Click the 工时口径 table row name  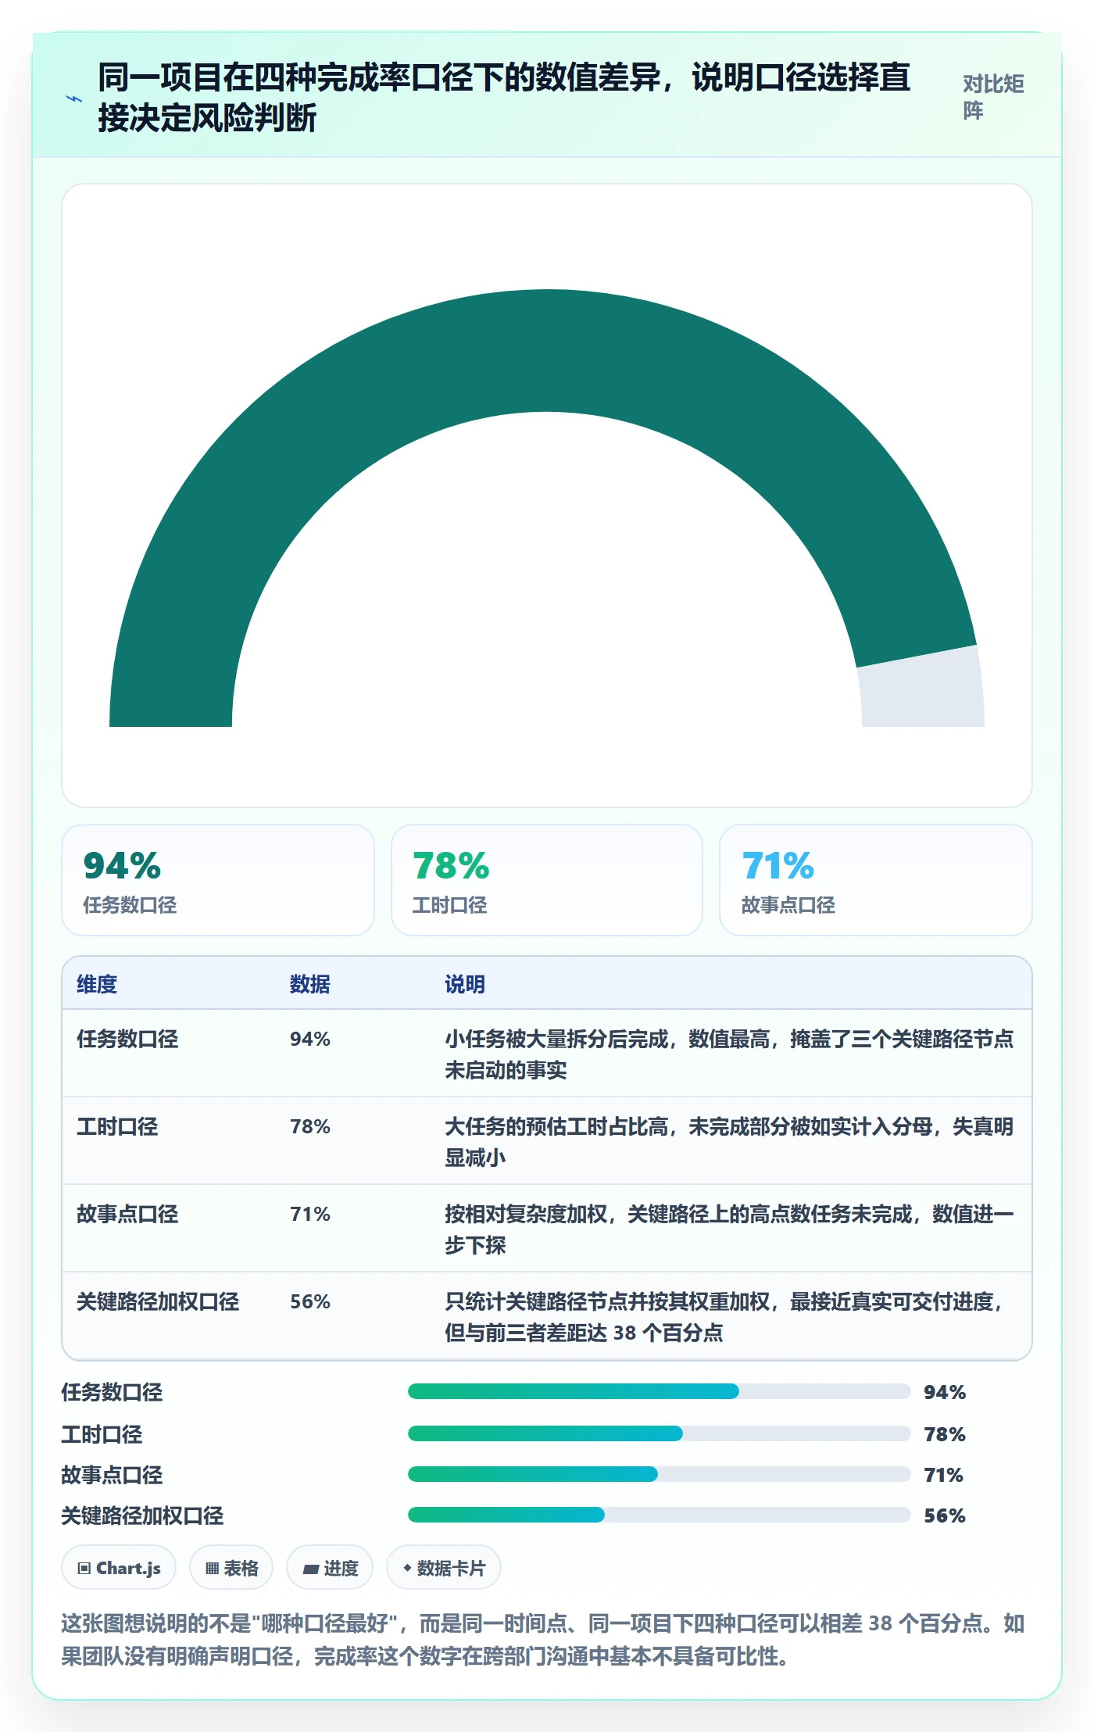(x=117, y=1126)
